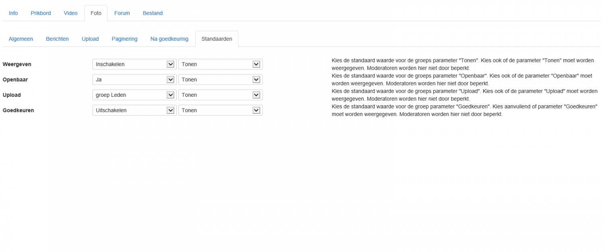This screenshot has width=604, height=252.
Task: Switch to the Algemeen sub-tab
Action: click(x=21, y=39)
